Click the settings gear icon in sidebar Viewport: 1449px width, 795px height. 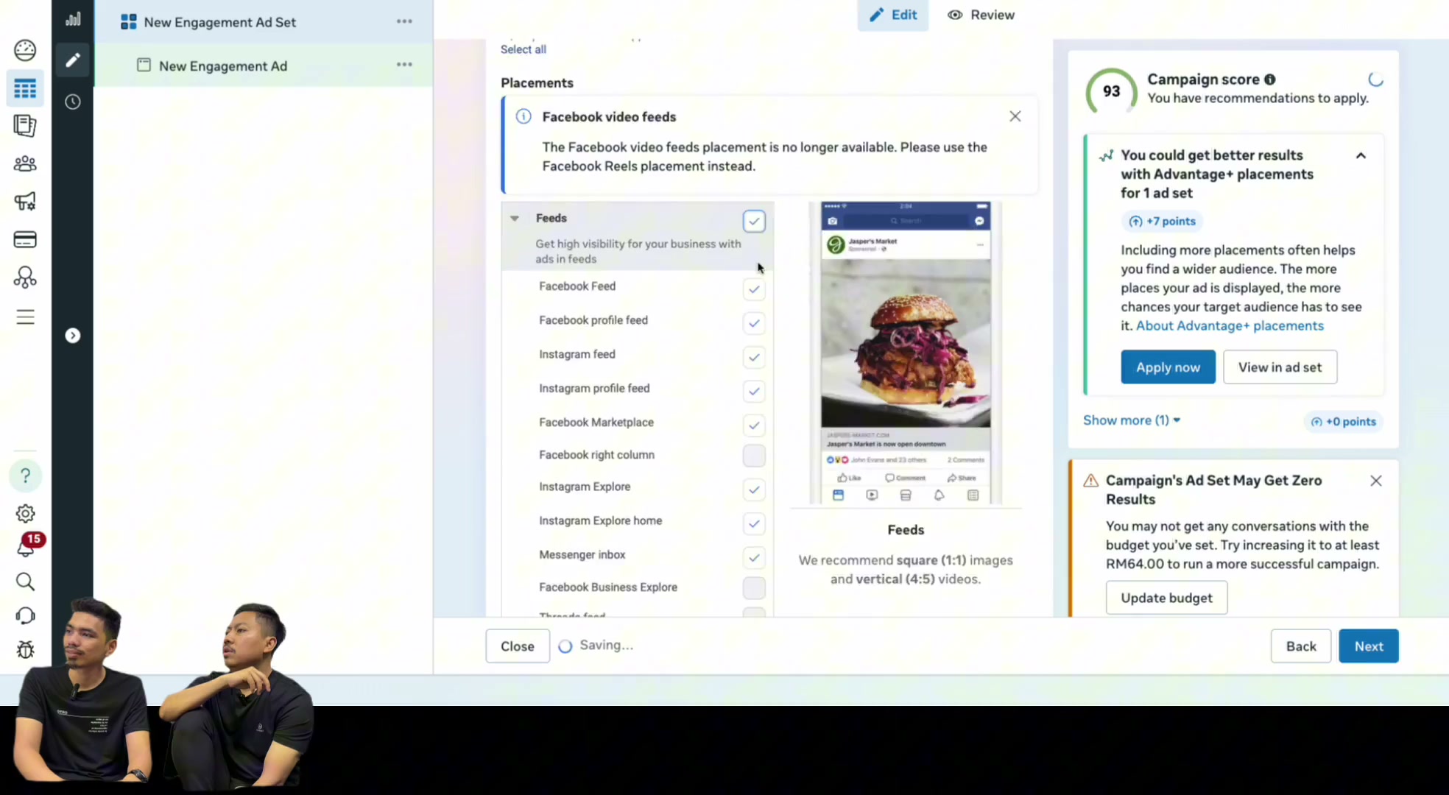[x=25, y=513]
